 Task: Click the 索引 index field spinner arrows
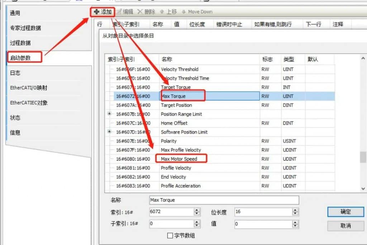tap(197, 212)
